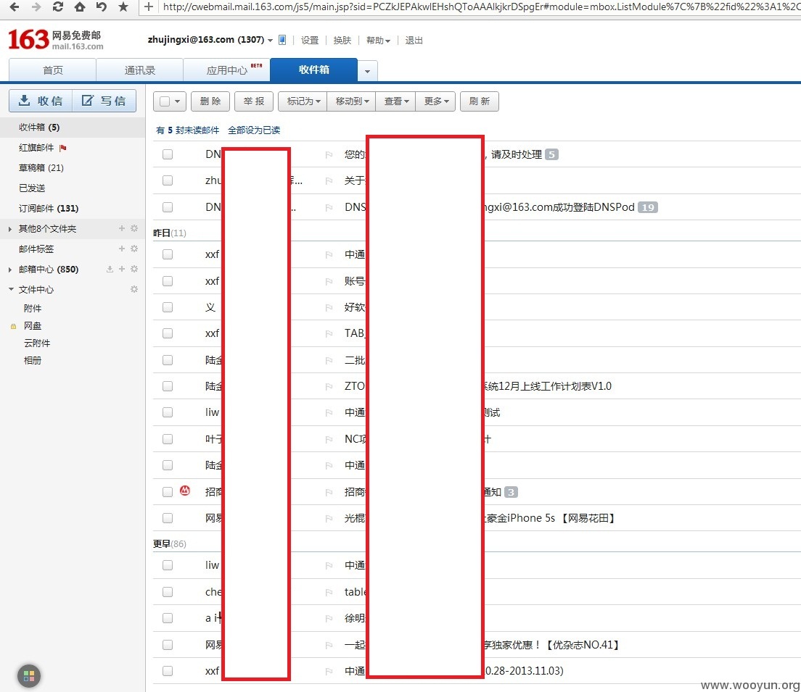Click the 收信 button
This screenshot has width=801, height=692.
click(x=41, y=101)
